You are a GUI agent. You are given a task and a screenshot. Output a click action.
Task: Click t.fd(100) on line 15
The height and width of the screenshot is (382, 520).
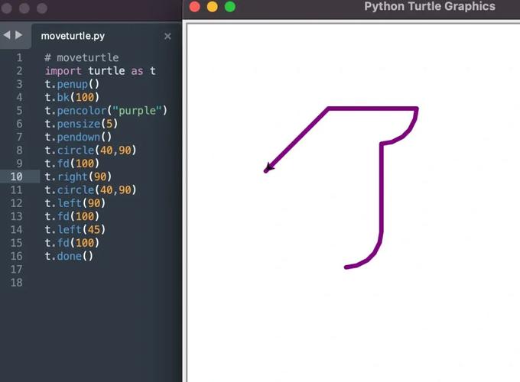(x=72, y=243)
